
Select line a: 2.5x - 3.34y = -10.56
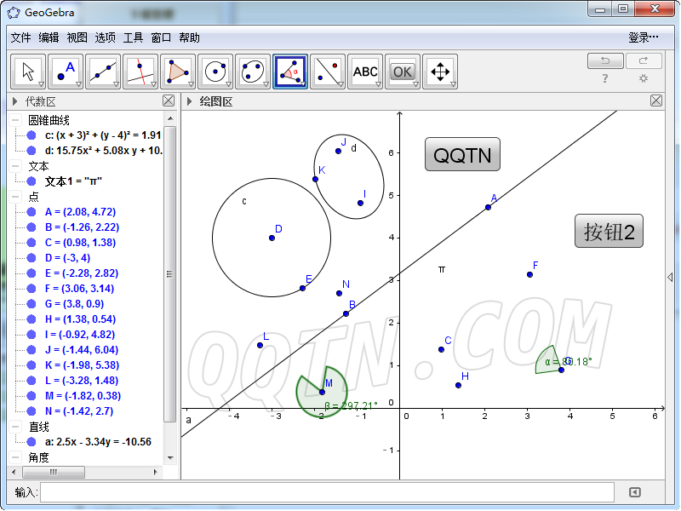[98, 441]
